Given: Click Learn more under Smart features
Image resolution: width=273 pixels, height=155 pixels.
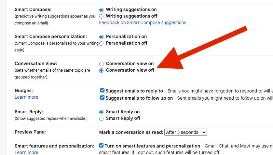Looking at the screenshot, I should [x=26, y=152].
